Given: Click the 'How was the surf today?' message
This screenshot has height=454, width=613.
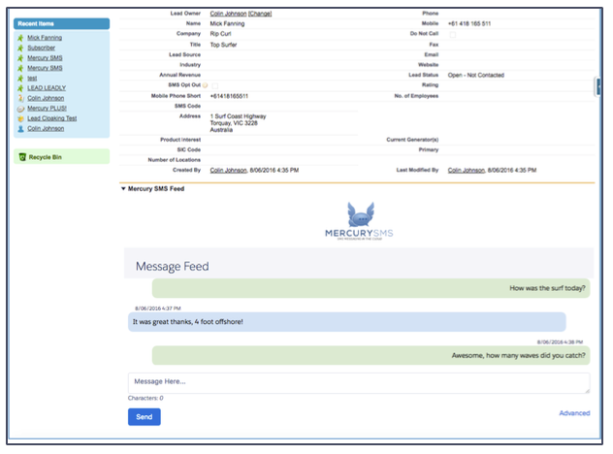Looking at the screenshot, I should pos(371,288).
